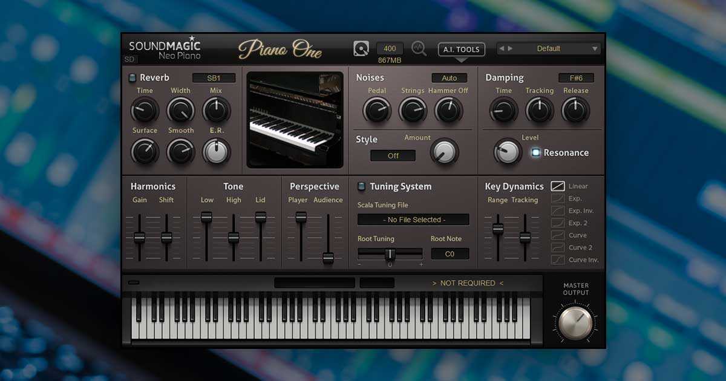Click the disk streaming icon
Screen dimensions: 726x381
(361, 48)
